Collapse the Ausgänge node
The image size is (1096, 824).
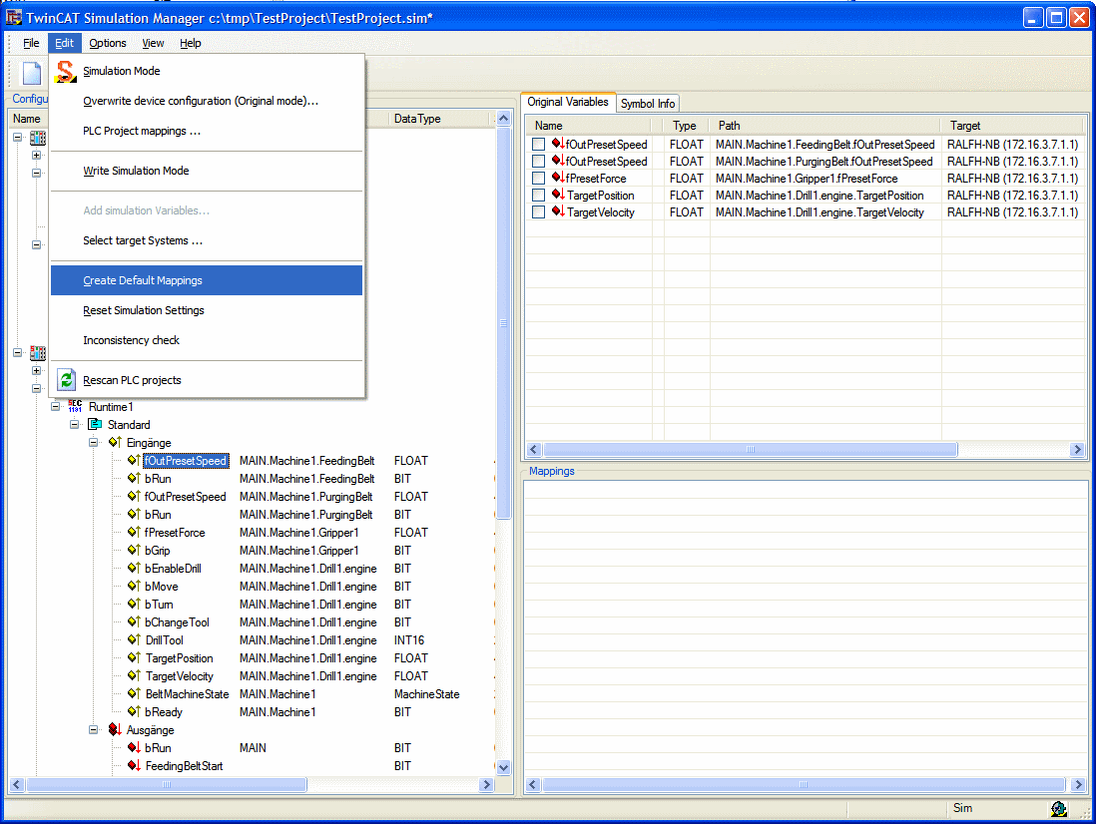[x=93, y=730]
